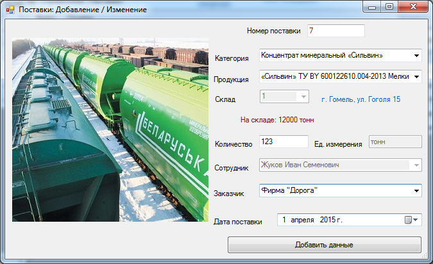Expand the disabled Склад dropdown arrow

[303, 97]
